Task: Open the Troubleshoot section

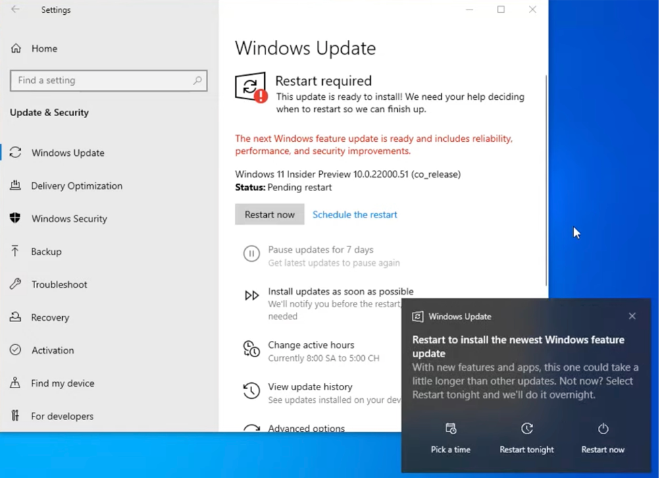Action: 59,284
